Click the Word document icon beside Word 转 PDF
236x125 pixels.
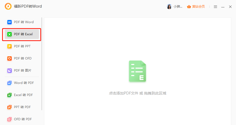pos(9,83)
